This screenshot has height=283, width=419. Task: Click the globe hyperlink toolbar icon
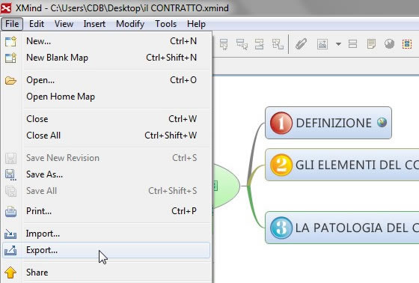point(389,44)
